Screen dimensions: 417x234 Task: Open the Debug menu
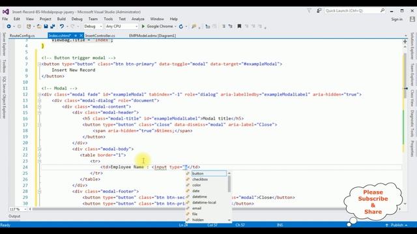point(77,19)
